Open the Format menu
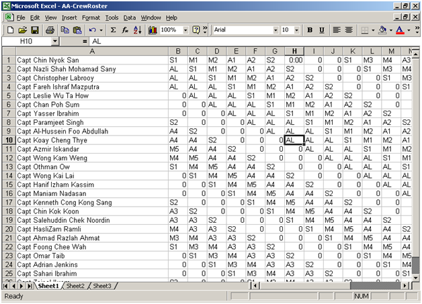Screen dimensions: 422x304 coord(93,17)
